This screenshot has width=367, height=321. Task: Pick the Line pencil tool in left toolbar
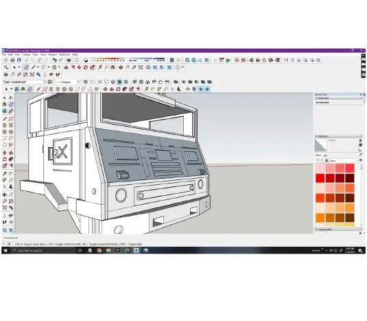tap(4, 119)
